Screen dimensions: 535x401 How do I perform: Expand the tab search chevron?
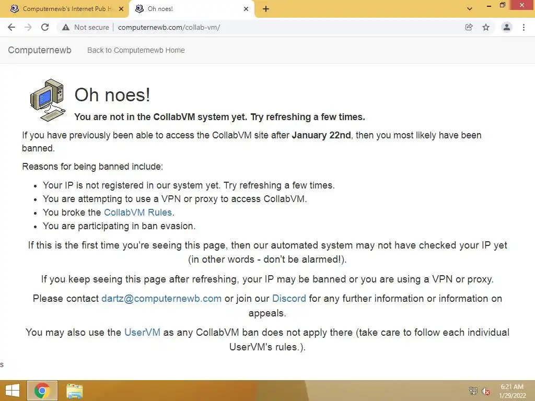[470, 9]
